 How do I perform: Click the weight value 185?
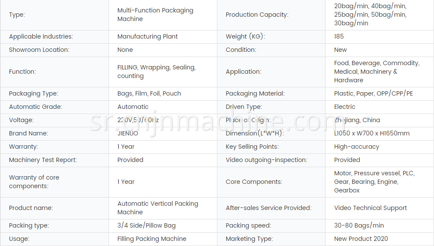[339, 36]
